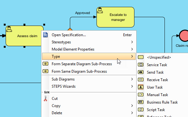This screenshot has width=188, height=117.
Task: Expand the Delete submenu arrow
Action: 132,113
